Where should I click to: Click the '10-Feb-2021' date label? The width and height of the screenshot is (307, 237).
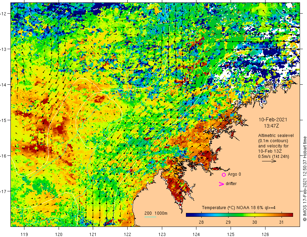[x=273, y=120]
